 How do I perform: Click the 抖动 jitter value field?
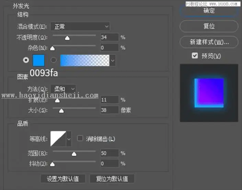[109, 163]
